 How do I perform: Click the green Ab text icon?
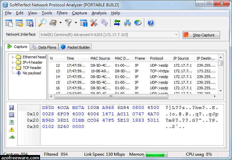tap(12, 137)
